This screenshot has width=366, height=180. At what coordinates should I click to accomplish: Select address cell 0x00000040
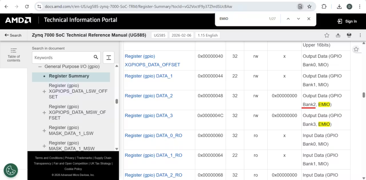pyautogui.click(x=210, y=56)
